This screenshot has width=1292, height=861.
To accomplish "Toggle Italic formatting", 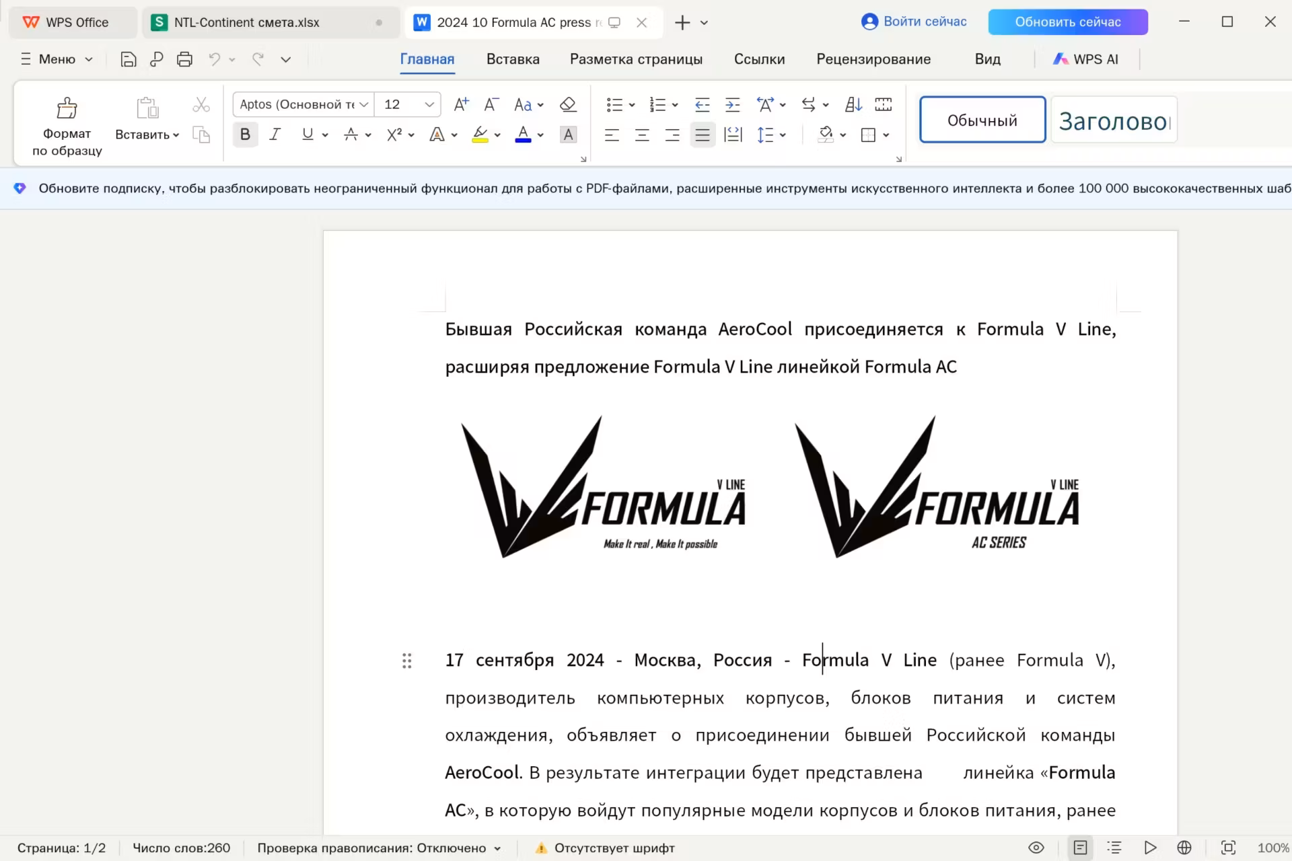I will pyautogui.click(x=275, y=135).
